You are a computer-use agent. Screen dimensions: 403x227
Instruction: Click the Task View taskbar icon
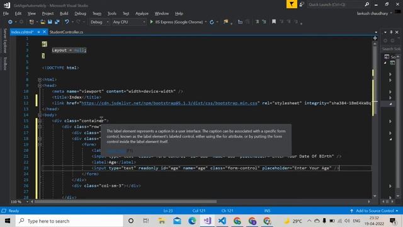(x=146, y=221)
